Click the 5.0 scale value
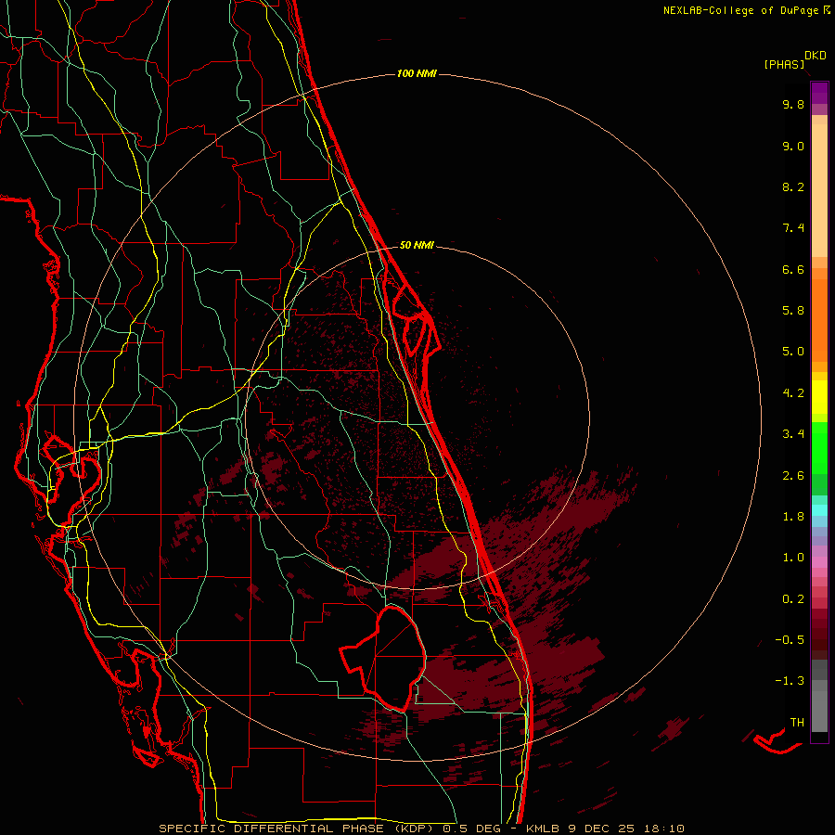 (x=793, y=352)
